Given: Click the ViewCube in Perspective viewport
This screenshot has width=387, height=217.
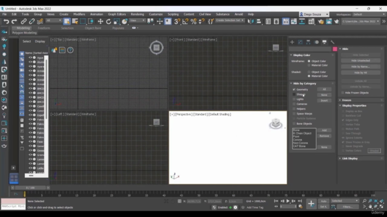Looking at the screenshot, I should tap(276, 124).
